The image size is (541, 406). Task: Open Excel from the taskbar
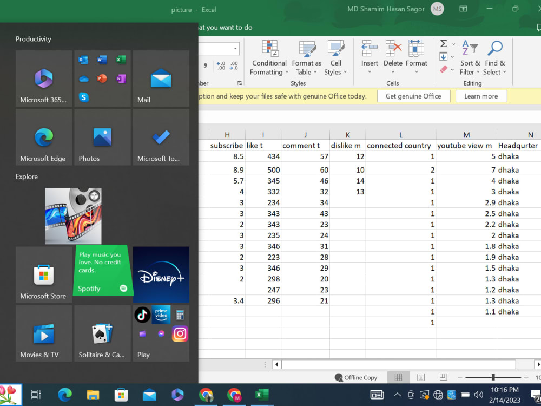[261, 394]
